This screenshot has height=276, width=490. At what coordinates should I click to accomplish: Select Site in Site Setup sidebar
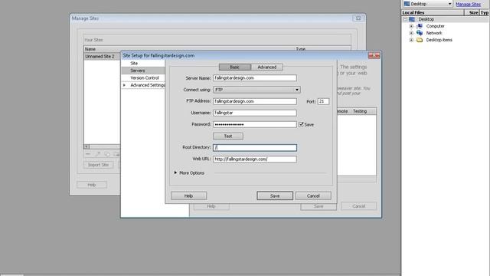click(x=134, y=63)
